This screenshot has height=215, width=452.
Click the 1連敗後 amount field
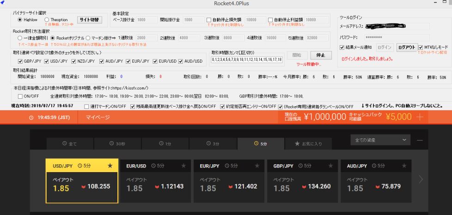tap(147, 38)
